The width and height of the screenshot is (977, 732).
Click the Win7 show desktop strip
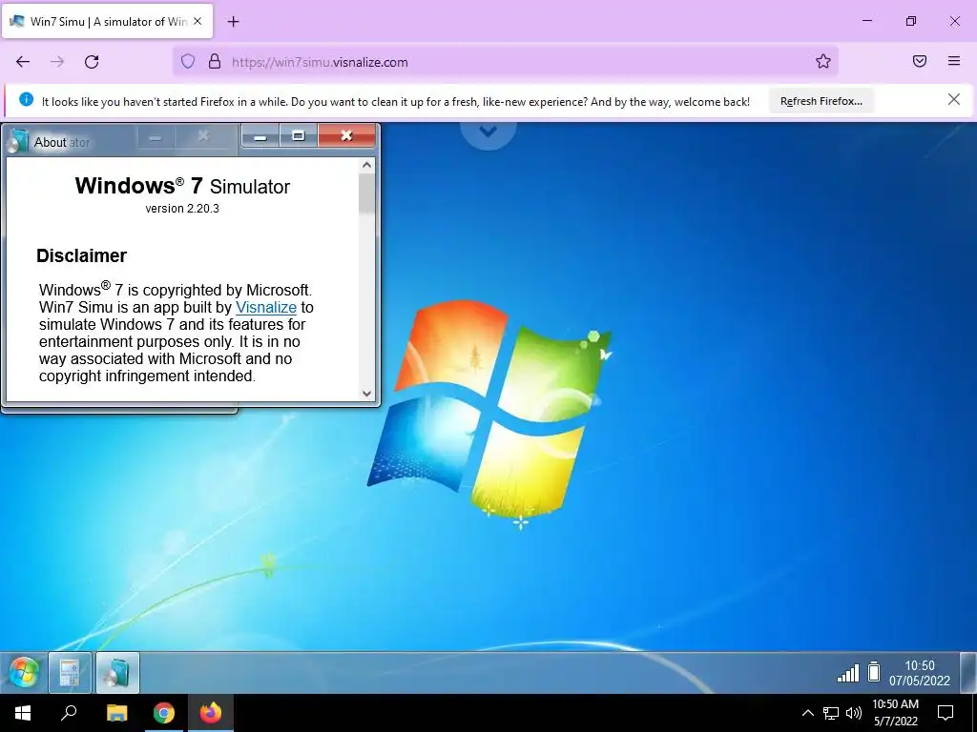click(968, 672)
